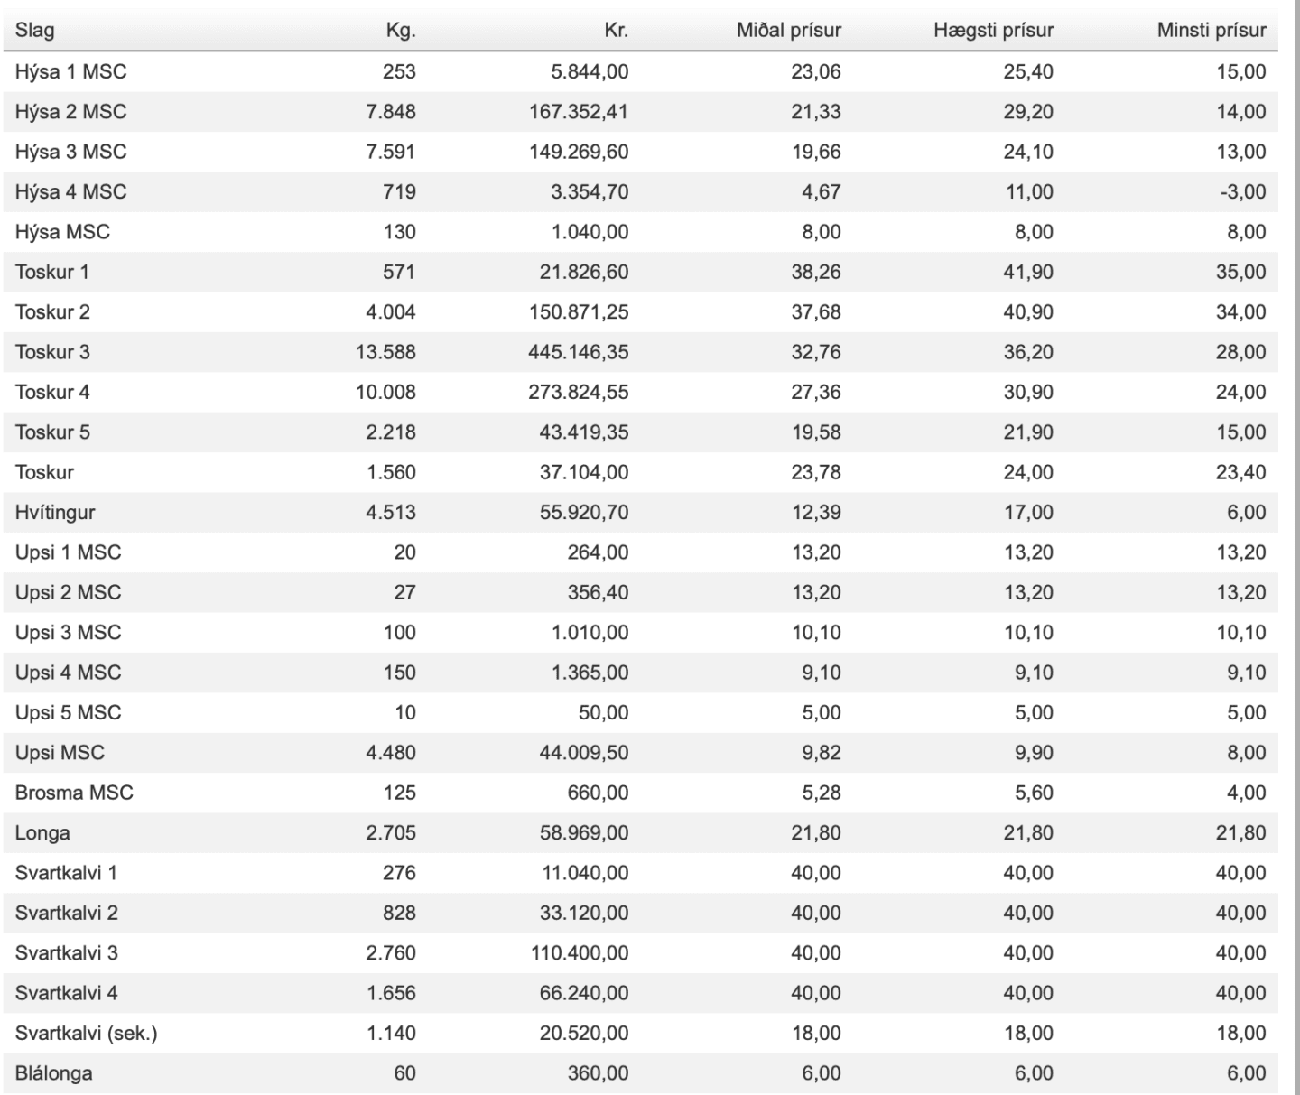Click the Hægsti prísur column header
The width and height of the screenshot is (1300, 1095).
point(993,31)
